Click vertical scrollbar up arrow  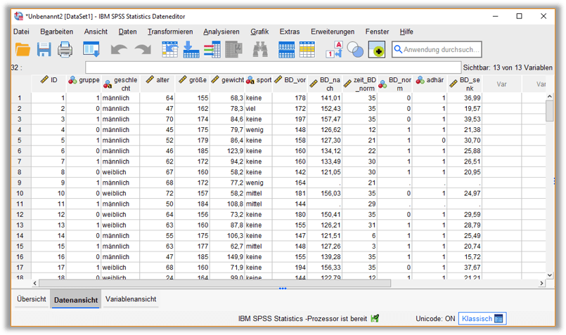550,96
